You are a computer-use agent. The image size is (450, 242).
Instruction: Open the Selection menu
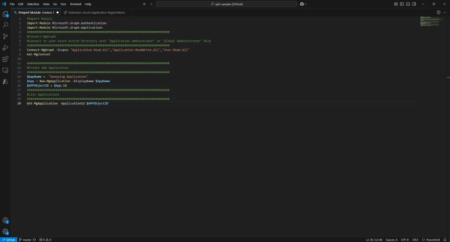click(33, 4)
